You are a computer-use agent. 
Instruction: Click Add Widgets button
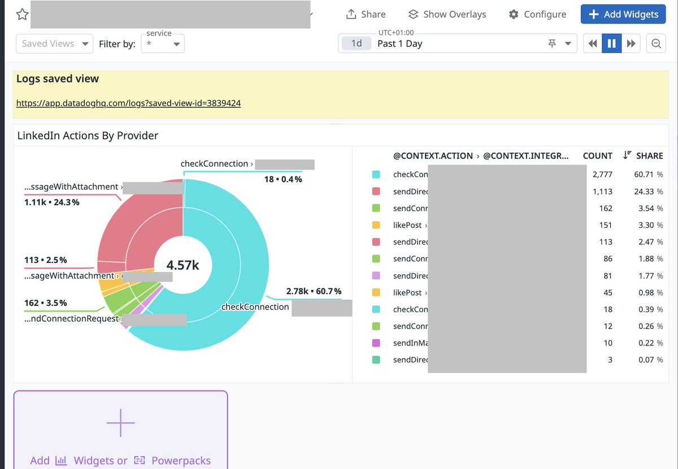(x=623, y=14)
